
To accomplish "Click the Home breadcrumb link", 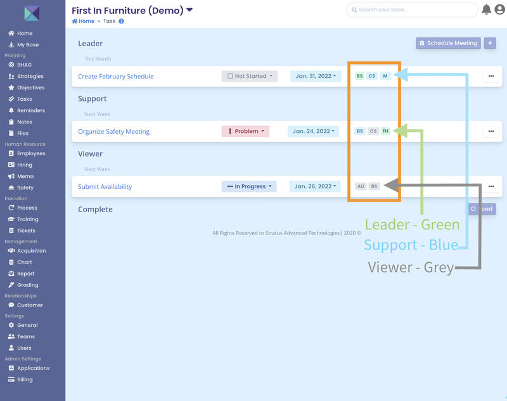I will tap(83, 21).
